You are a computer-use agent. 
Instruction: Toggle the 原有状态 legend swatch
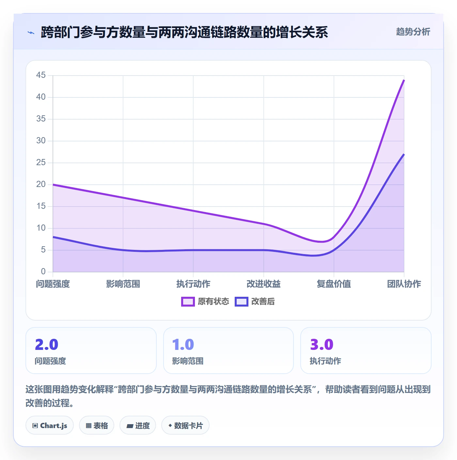[x=188, y=302]
